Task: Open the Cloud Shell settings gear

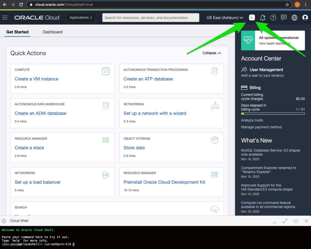Action: point(4,221)
